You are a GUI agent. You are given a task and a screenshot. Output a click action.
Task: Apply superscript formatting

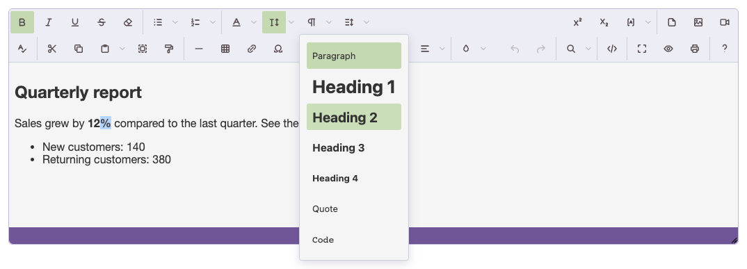click(x=577, y=22)
